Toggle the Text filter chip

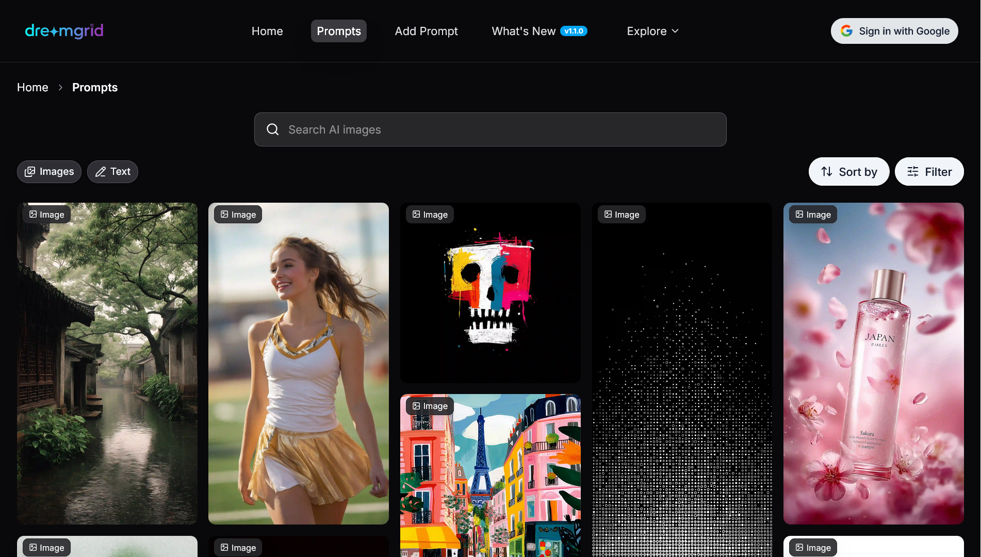coord(112,171)
